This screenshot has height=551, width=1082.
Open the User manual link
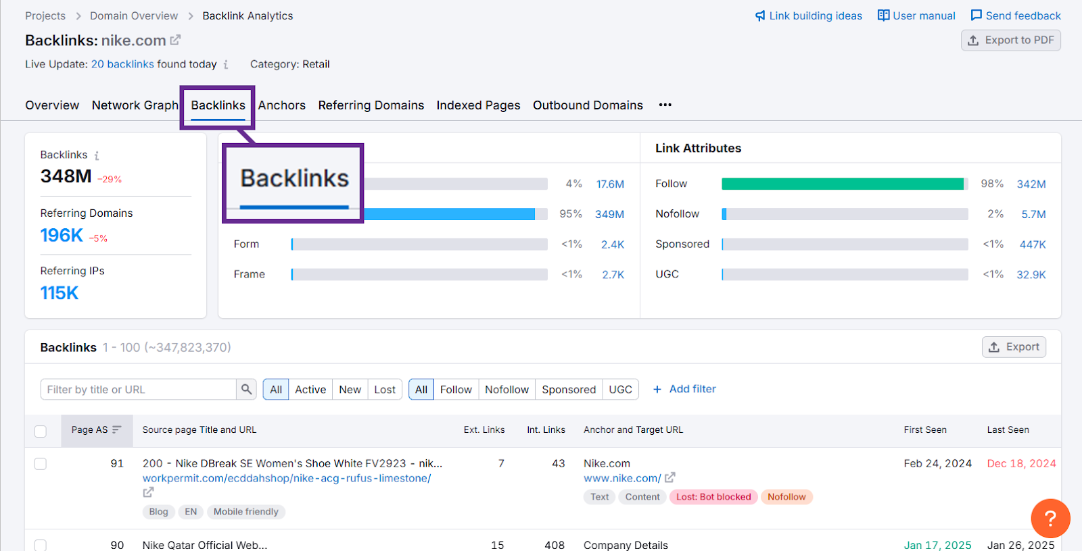916,16
